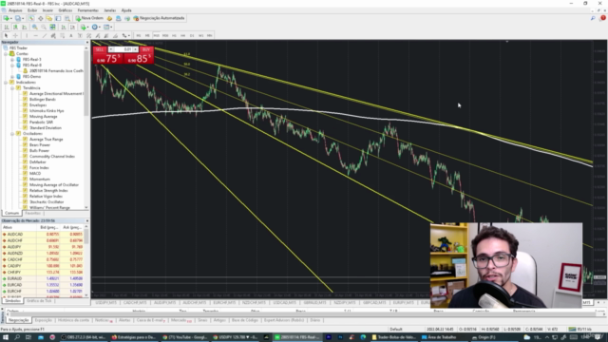Open the Ajuda menu
Viewport: 608px width, 342px height.
pyautogui.click(x=126, y=10)
